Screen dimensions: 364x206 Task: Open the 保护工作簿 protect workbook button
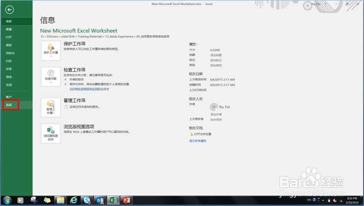pyautogui.click(x=51, y=51)
